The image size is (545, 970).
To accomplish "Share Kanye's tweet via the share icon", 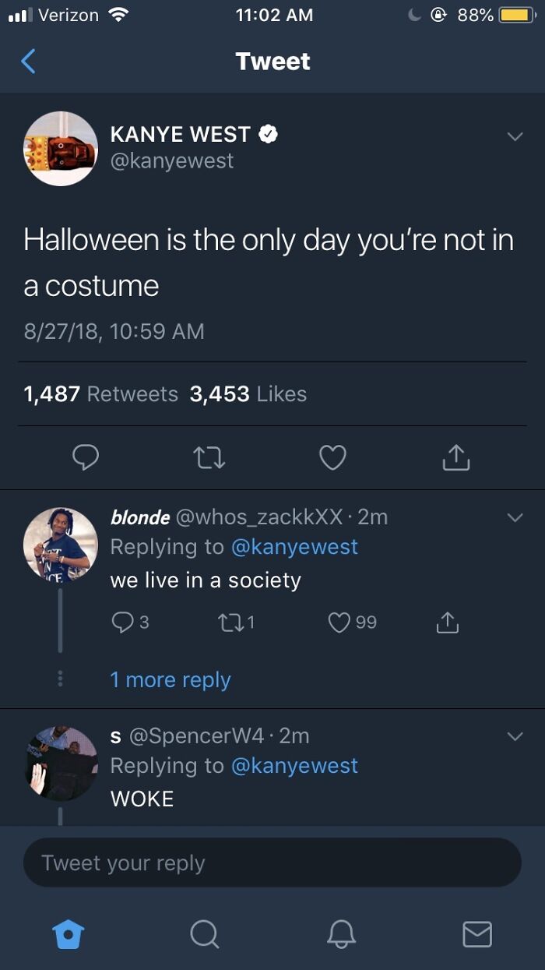I will 455,457.
